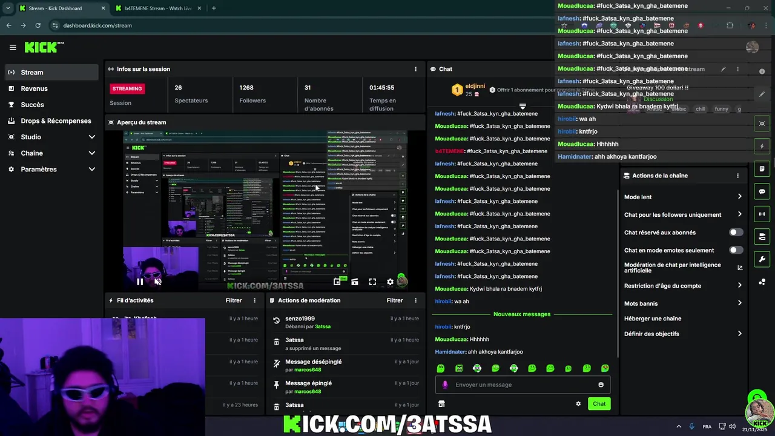Open the hamburger menu beside Kick logo
This screenshot has width=775, height=436.
coord(13,47)
